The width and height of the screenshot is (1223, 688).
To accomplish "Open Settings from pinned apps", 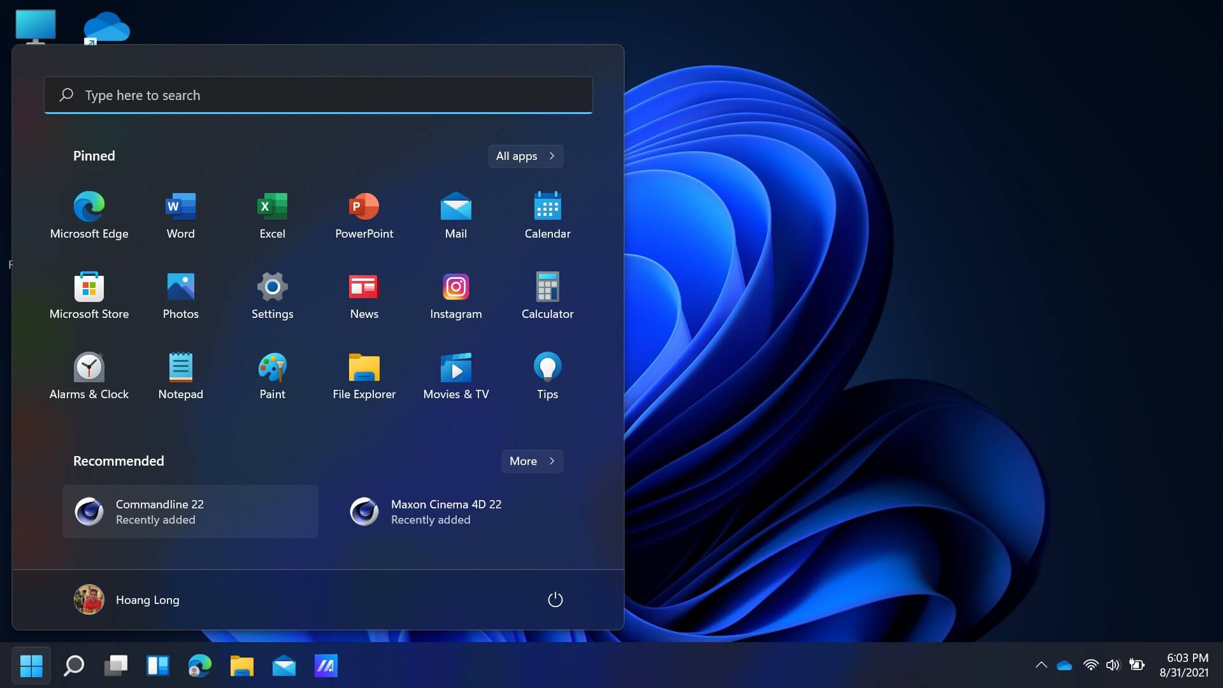I will [273, 296].
